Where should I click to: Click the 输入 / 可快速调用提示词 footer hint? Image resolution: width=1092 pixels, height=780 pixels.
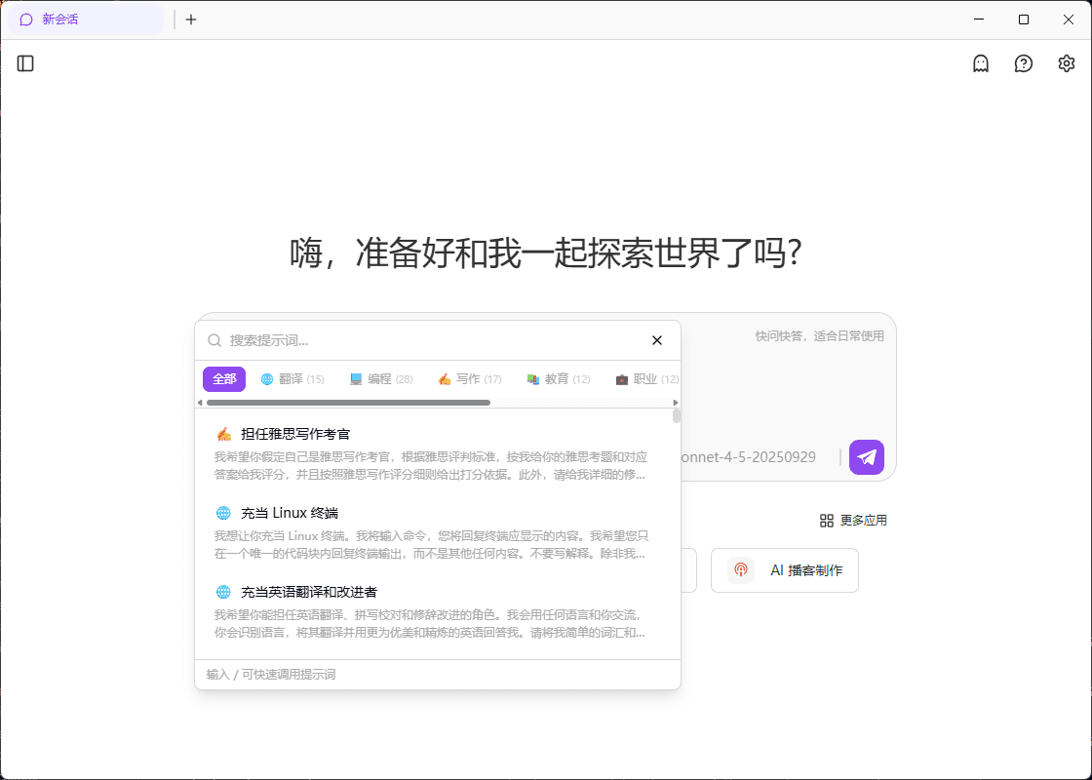271,674
